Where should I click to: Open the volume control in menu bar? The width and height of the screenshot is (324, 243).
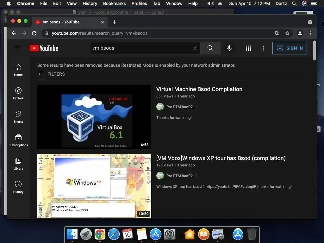[210, 3]
